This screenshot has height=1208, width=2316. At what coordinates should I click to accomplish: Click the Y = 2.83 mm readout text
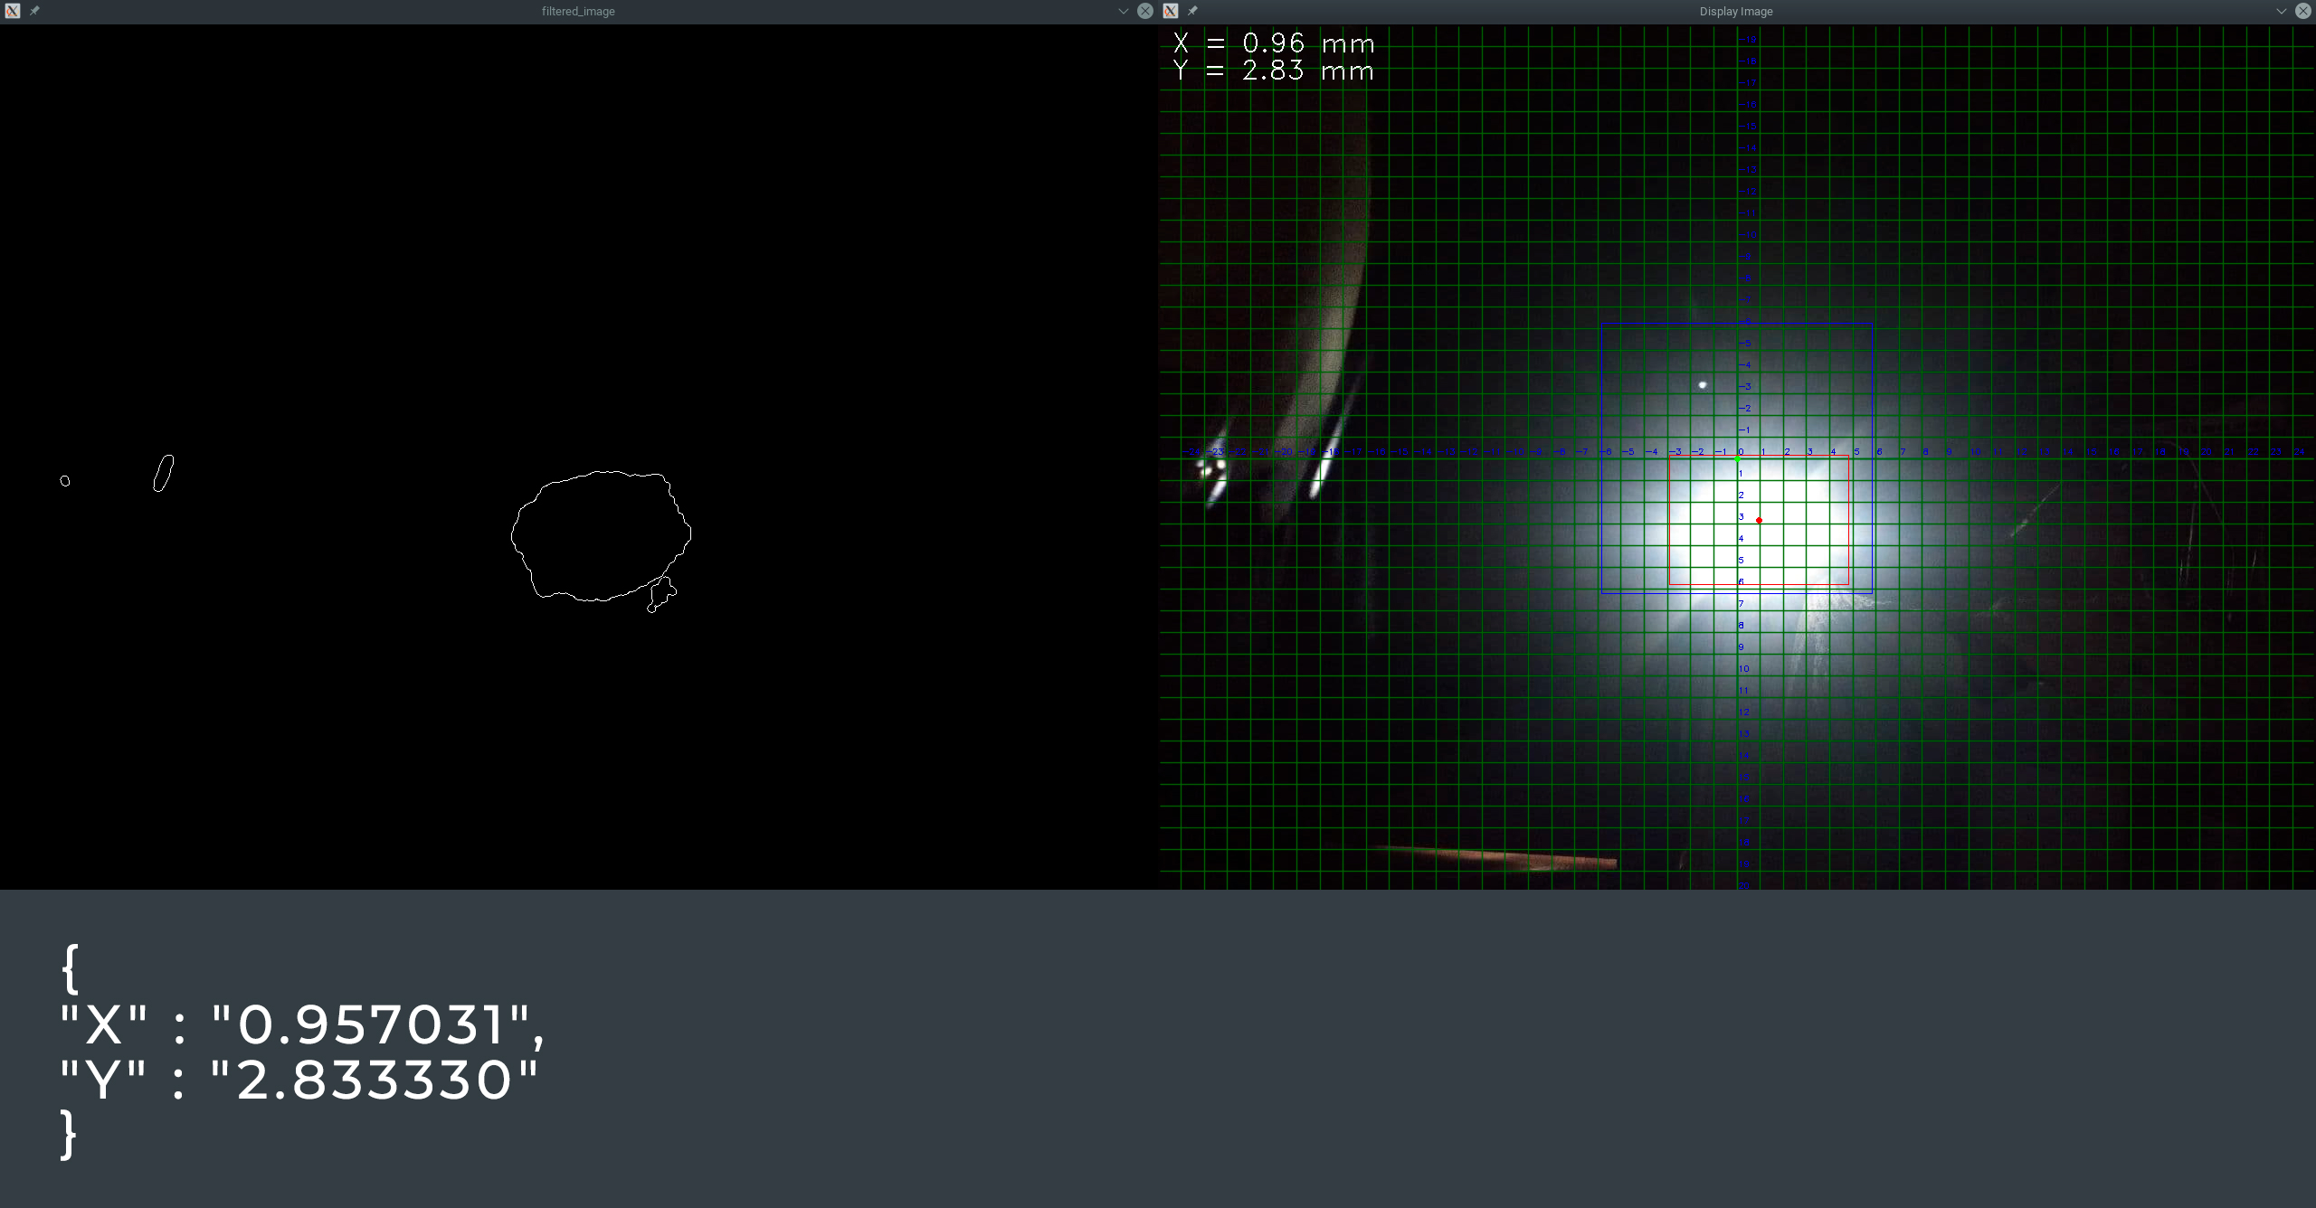[1275, 71]
